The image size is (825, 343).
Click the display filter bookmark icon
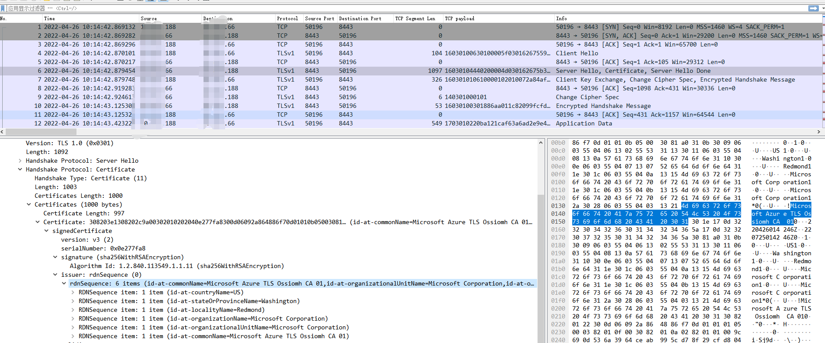coord(3,8)
